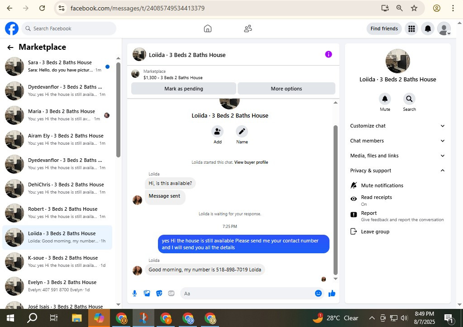This screenshot has width=463, height=327.
Task: Send a thumbs-up like
Action: (x=332, y=294)
